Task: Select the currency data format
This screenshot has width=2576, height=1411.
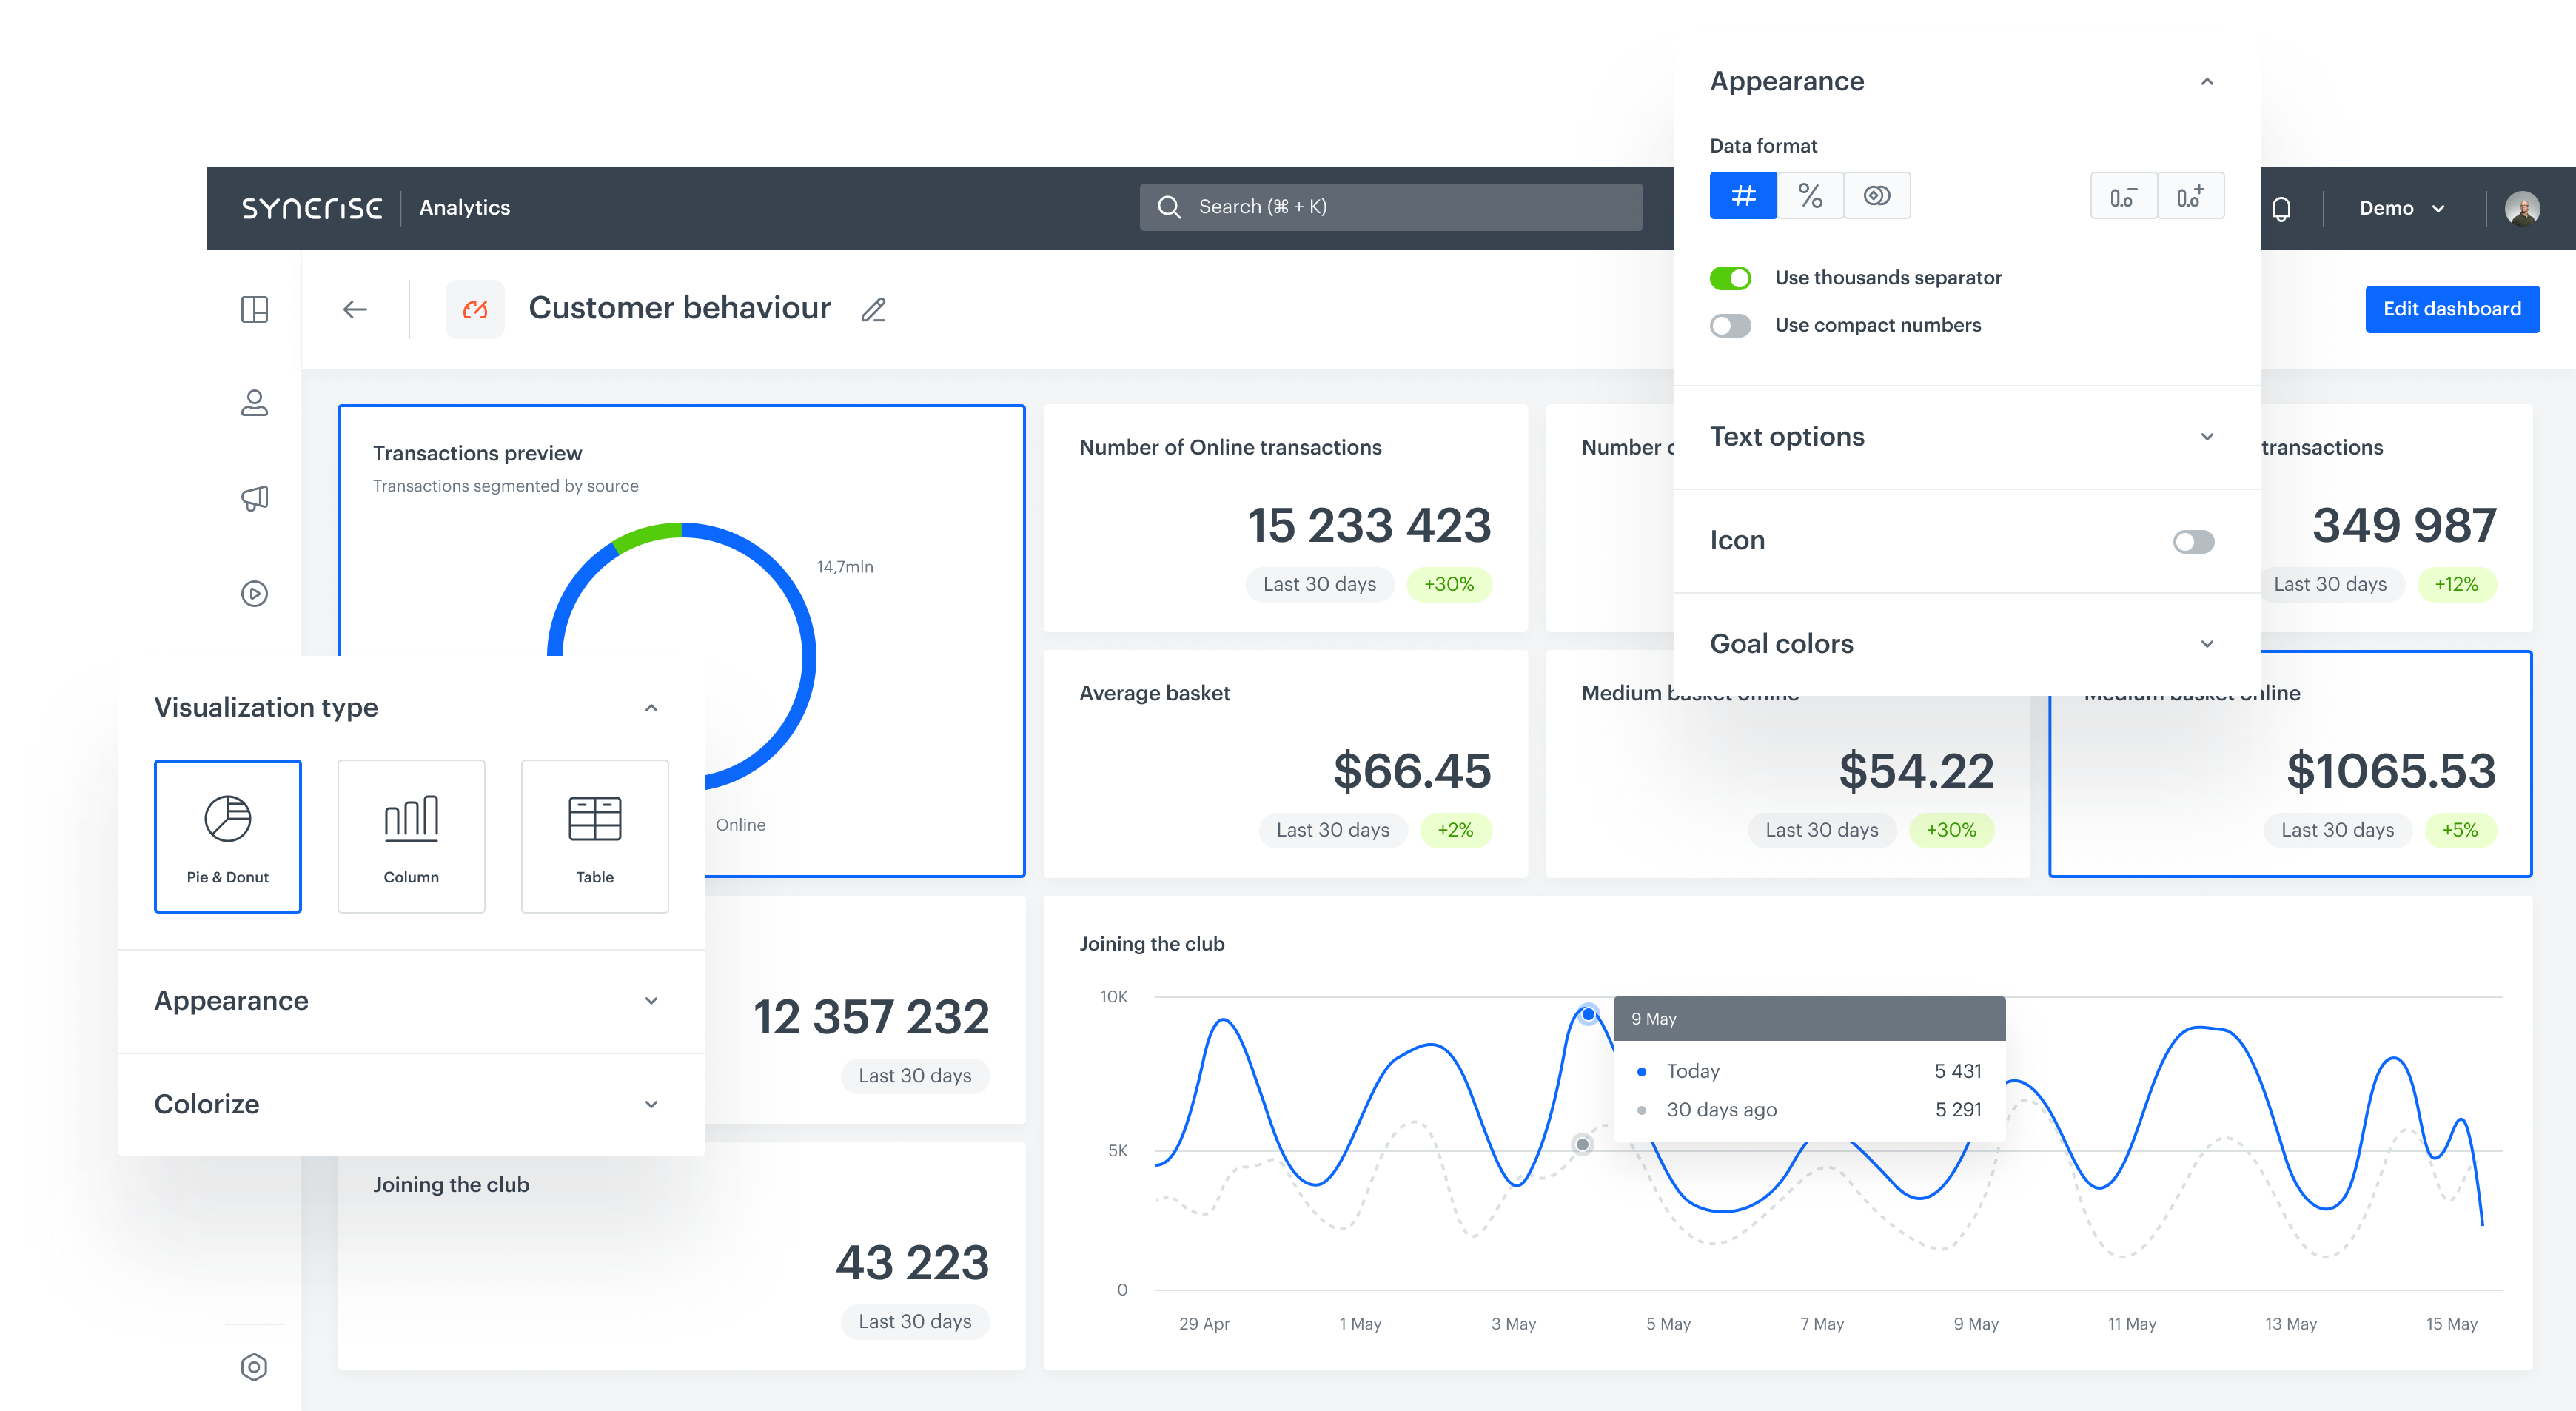Action: click(1878, 195)
